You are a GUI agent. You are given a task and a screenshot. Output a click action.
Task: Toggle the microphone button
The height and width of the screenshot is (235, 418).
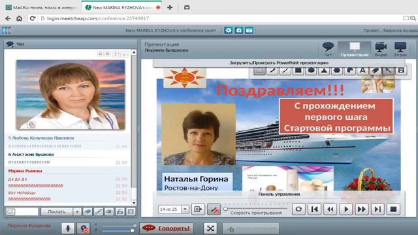[68, 228]
